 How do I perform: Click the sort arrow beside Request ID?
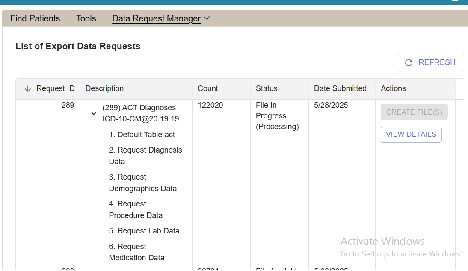(28, 89)
